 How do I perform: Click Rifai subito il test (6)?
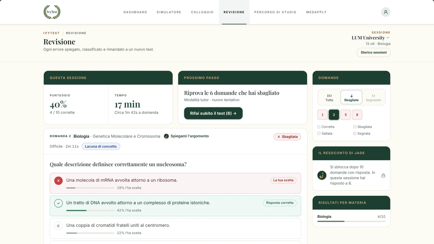(x=213, y=113)
